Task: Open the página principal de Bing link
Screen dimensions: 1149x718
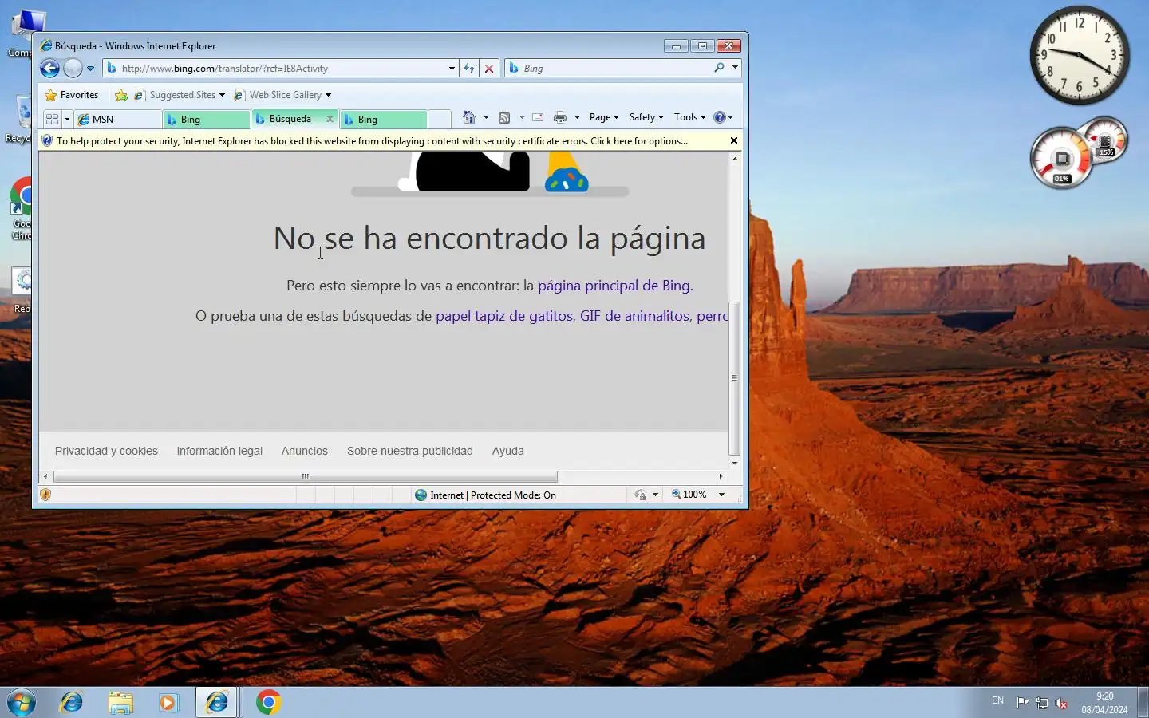Action: 614,286
